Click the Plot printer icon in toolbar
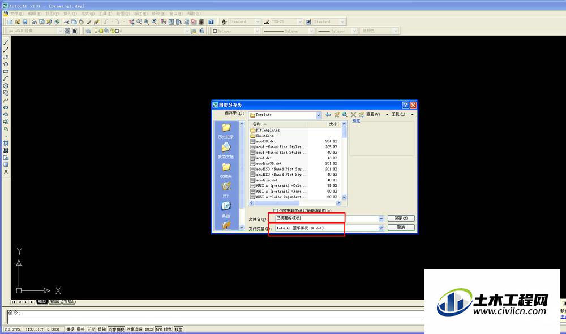566x334 pixels. coord(35,22)
